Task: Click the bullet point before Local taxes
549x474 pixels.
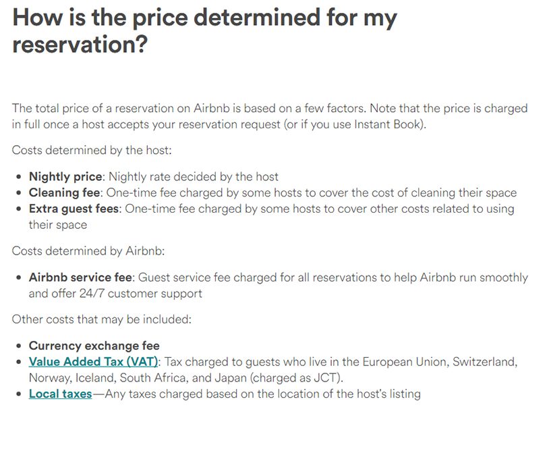Action: coord(19,394)
